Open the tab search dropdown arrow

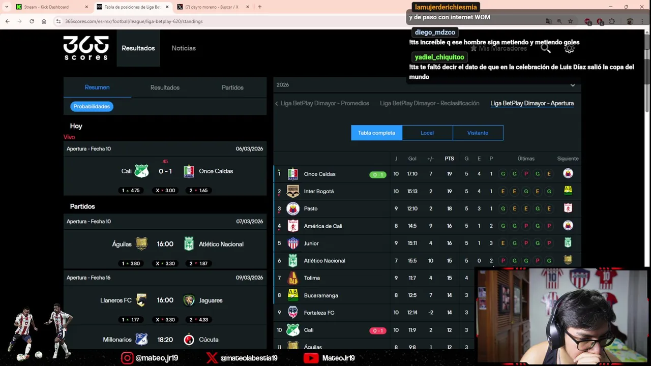[x=6, y=7]
